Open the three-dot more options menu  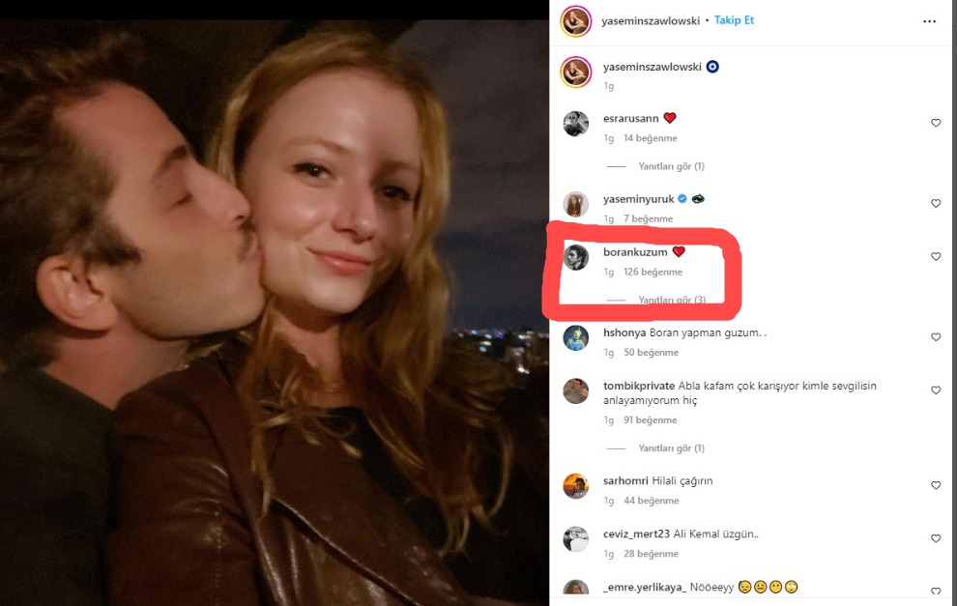point(930,20)
